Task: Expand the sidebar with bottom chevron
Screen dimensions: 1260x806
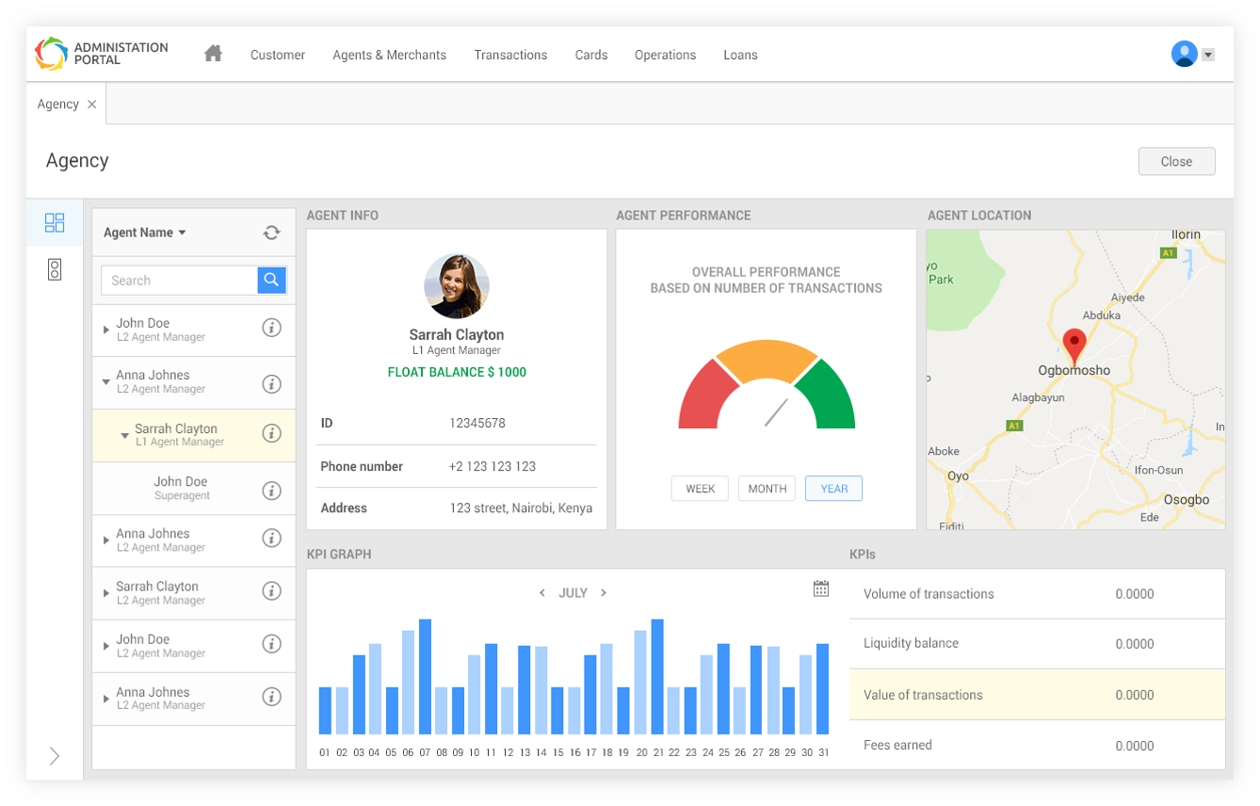Action: [x=55, y=756]
